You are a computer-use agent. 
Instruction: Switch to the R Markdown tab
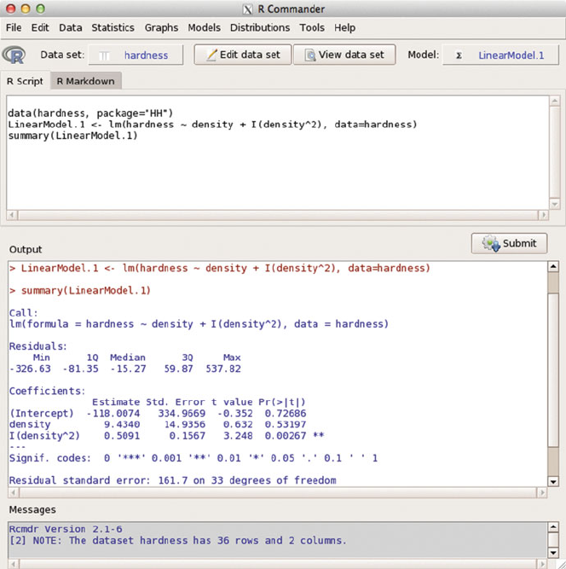85,81
